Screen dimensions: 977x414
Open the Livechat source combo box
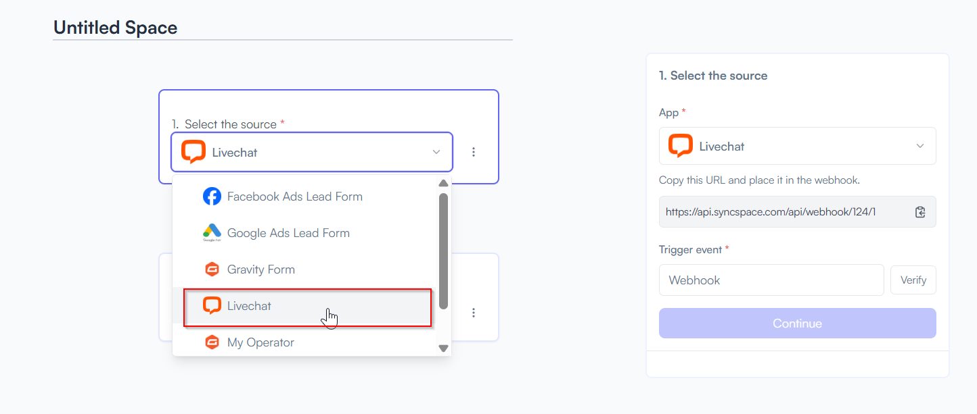click(x=312, y=152)
